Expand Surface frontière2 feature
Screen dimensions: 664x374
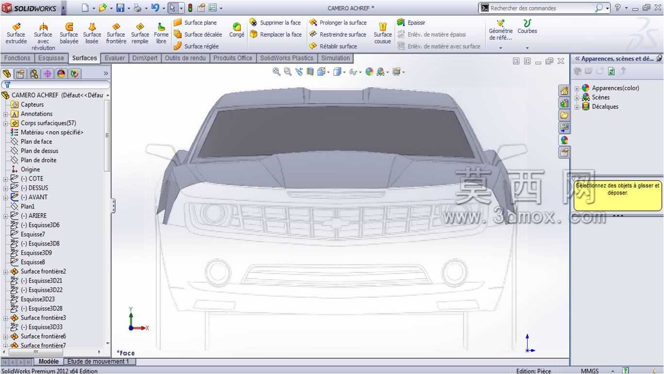[x=5, y=272]
